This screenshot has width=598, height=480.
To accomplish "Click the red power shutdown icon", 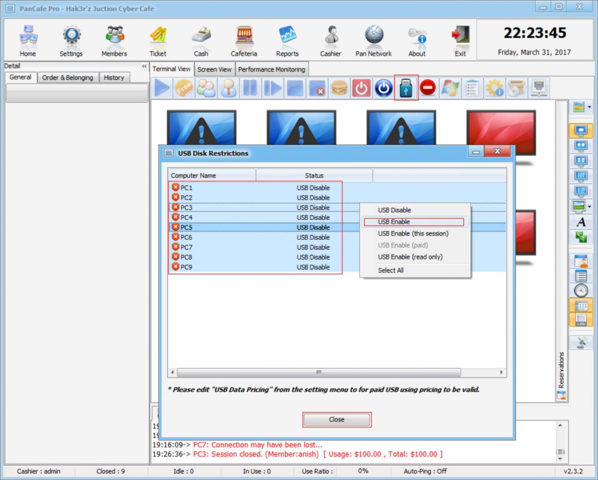I will tap(361, 88).
